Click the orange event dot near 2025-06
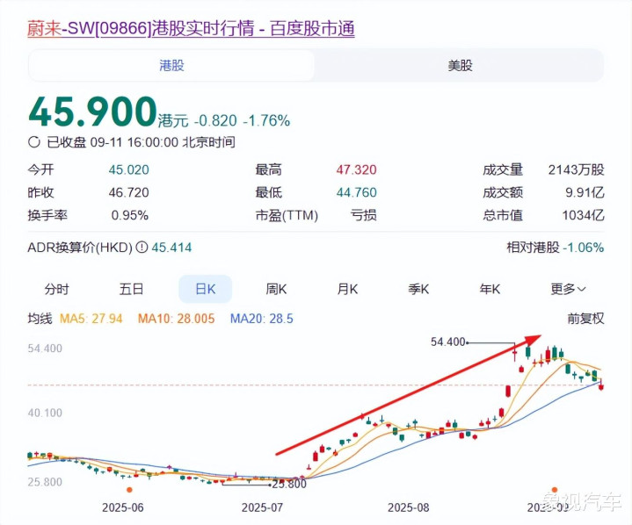The width and height of the screenshot is (632, 525). pos(129,490)
